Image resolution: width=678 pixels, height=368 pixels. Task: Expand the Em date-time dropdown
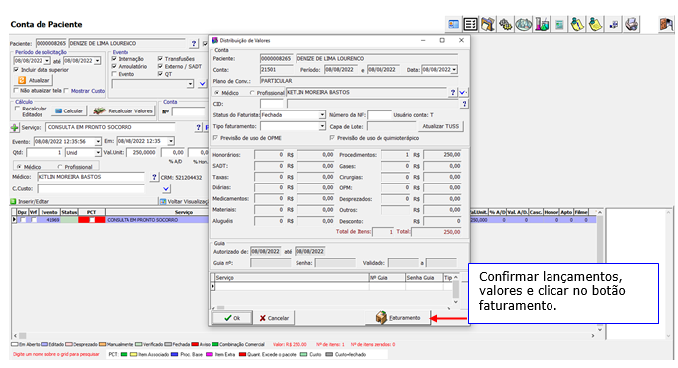coord(171,141)
